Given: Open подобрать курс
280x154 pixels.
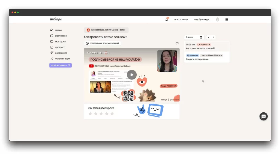Looking at the screenshot, I should click(x=202, y=19).
